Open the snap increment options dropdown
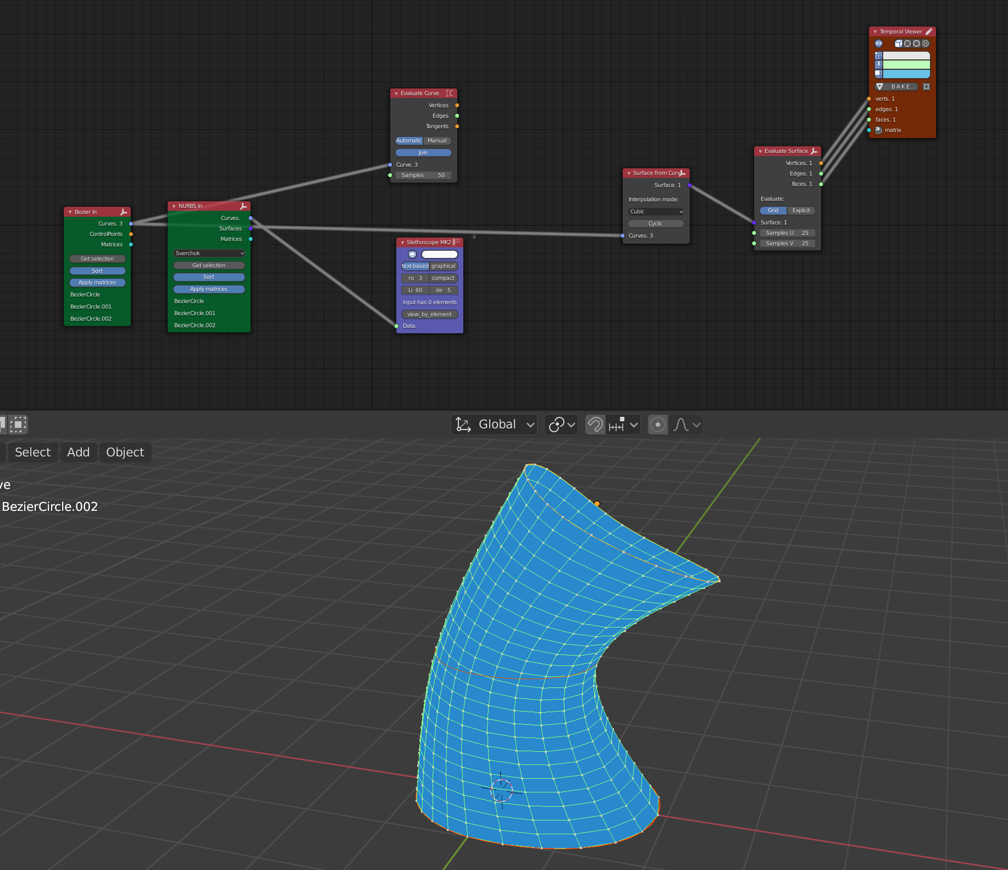 tap(623, 425)
